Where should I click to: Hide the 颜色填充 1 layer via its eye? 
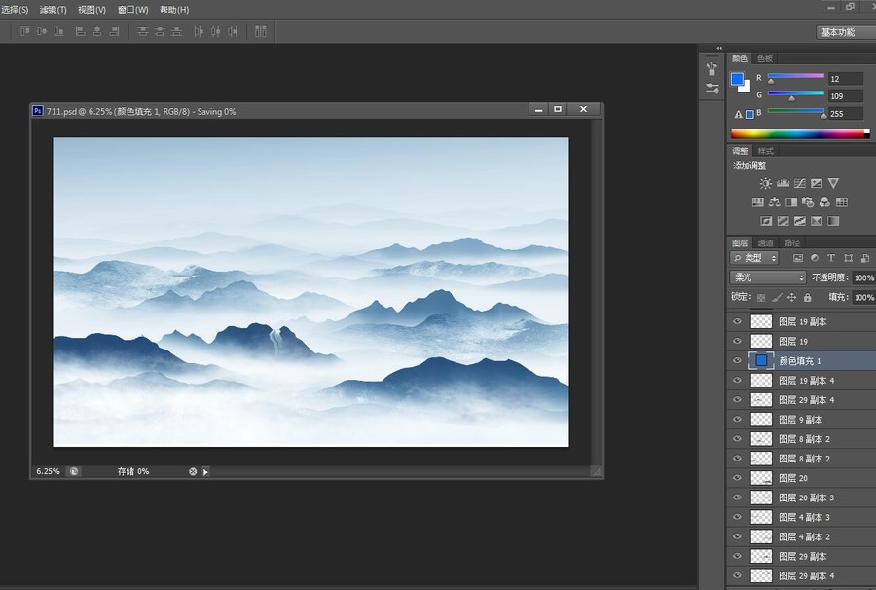(737, 360)
